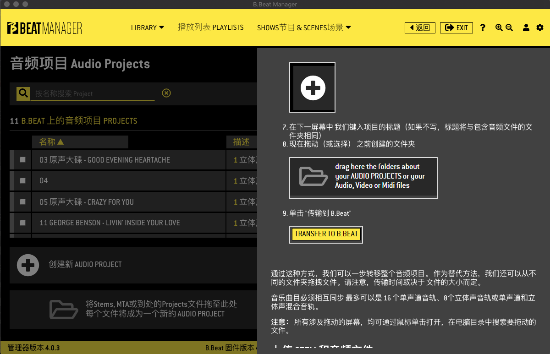This screenshot has height=354, width=550.
Task: Click the EXIT button
Action: click(x=456, y=27)
